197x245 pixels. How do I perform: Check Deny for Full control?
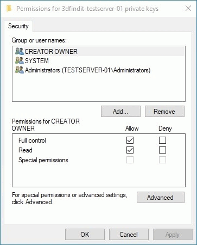pyautogui.click(x=162, y=140)
